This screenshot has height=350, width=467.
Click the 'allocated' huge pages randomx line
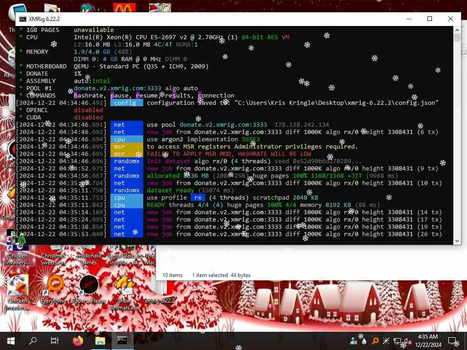pos(272,175)
